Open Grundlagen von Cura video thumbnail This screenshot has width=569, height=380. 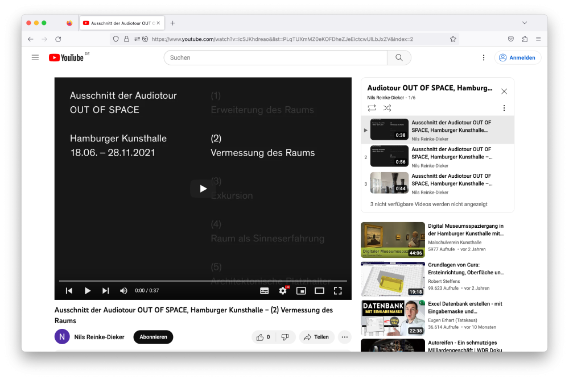click(x=393, y=279)
